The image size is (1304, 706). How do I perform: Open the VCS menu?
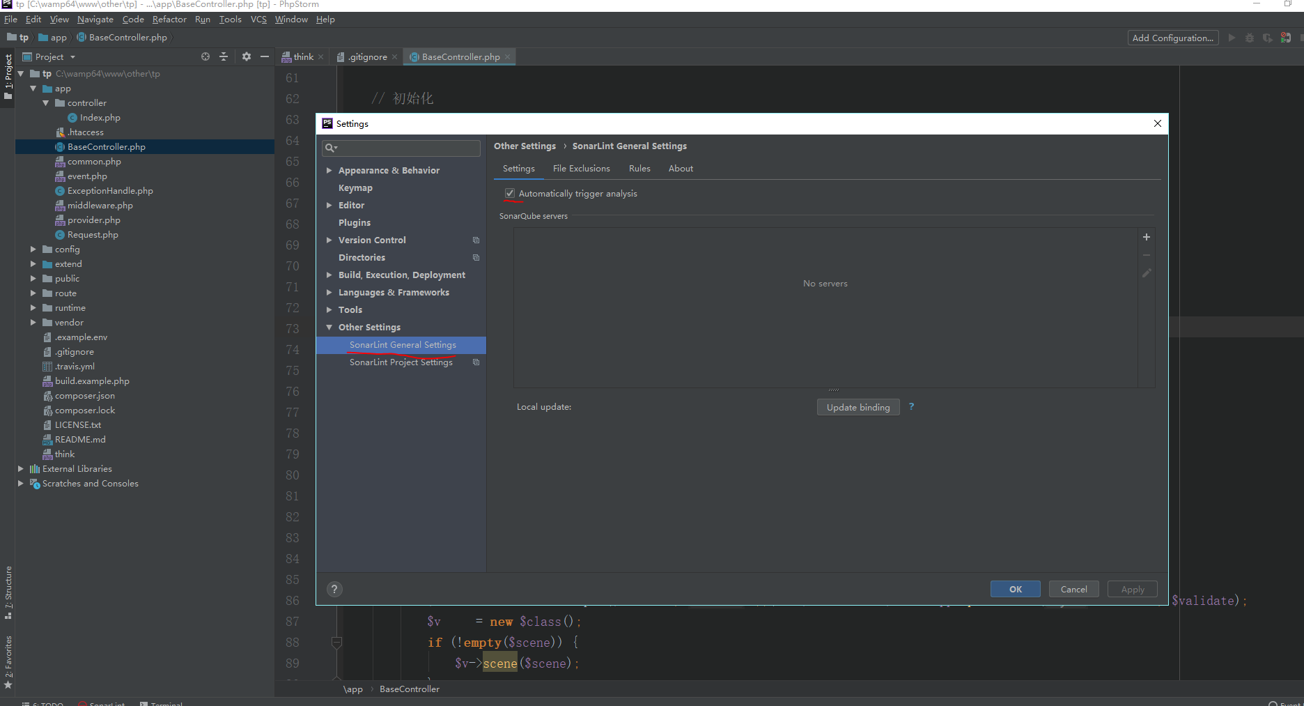click(x=258, y=20)
